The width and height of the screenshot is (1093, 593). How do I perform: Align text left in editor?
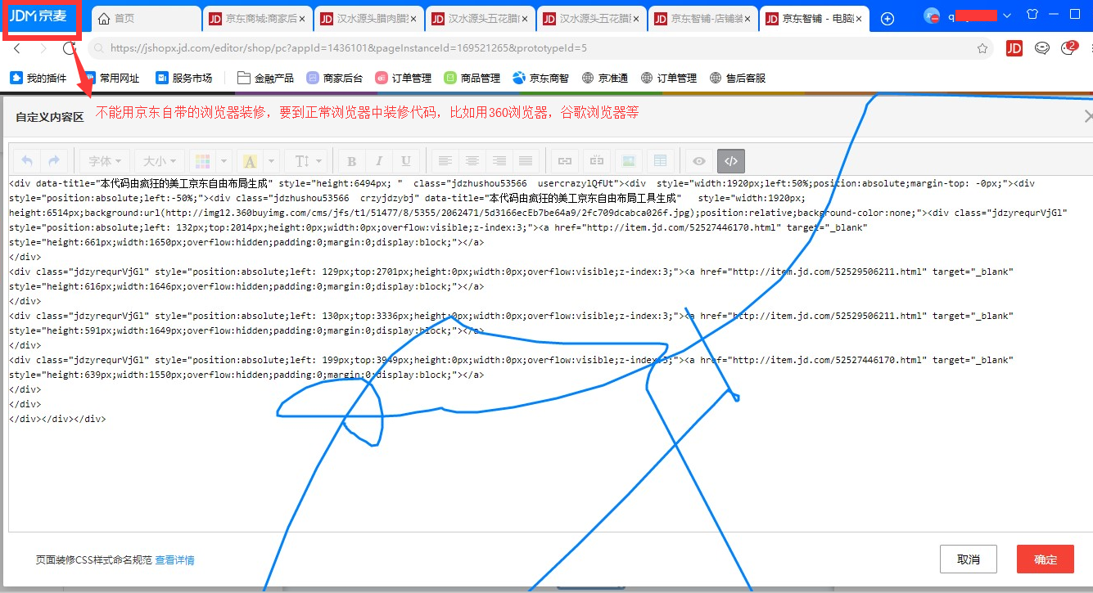445,161
